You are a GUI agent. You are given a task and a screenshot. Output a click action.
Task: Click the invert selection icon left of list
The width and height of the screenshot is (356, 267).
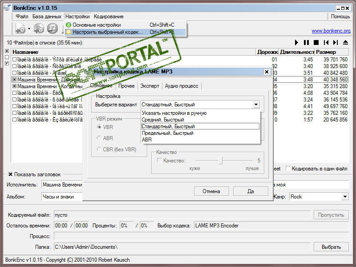click(7, 63)
